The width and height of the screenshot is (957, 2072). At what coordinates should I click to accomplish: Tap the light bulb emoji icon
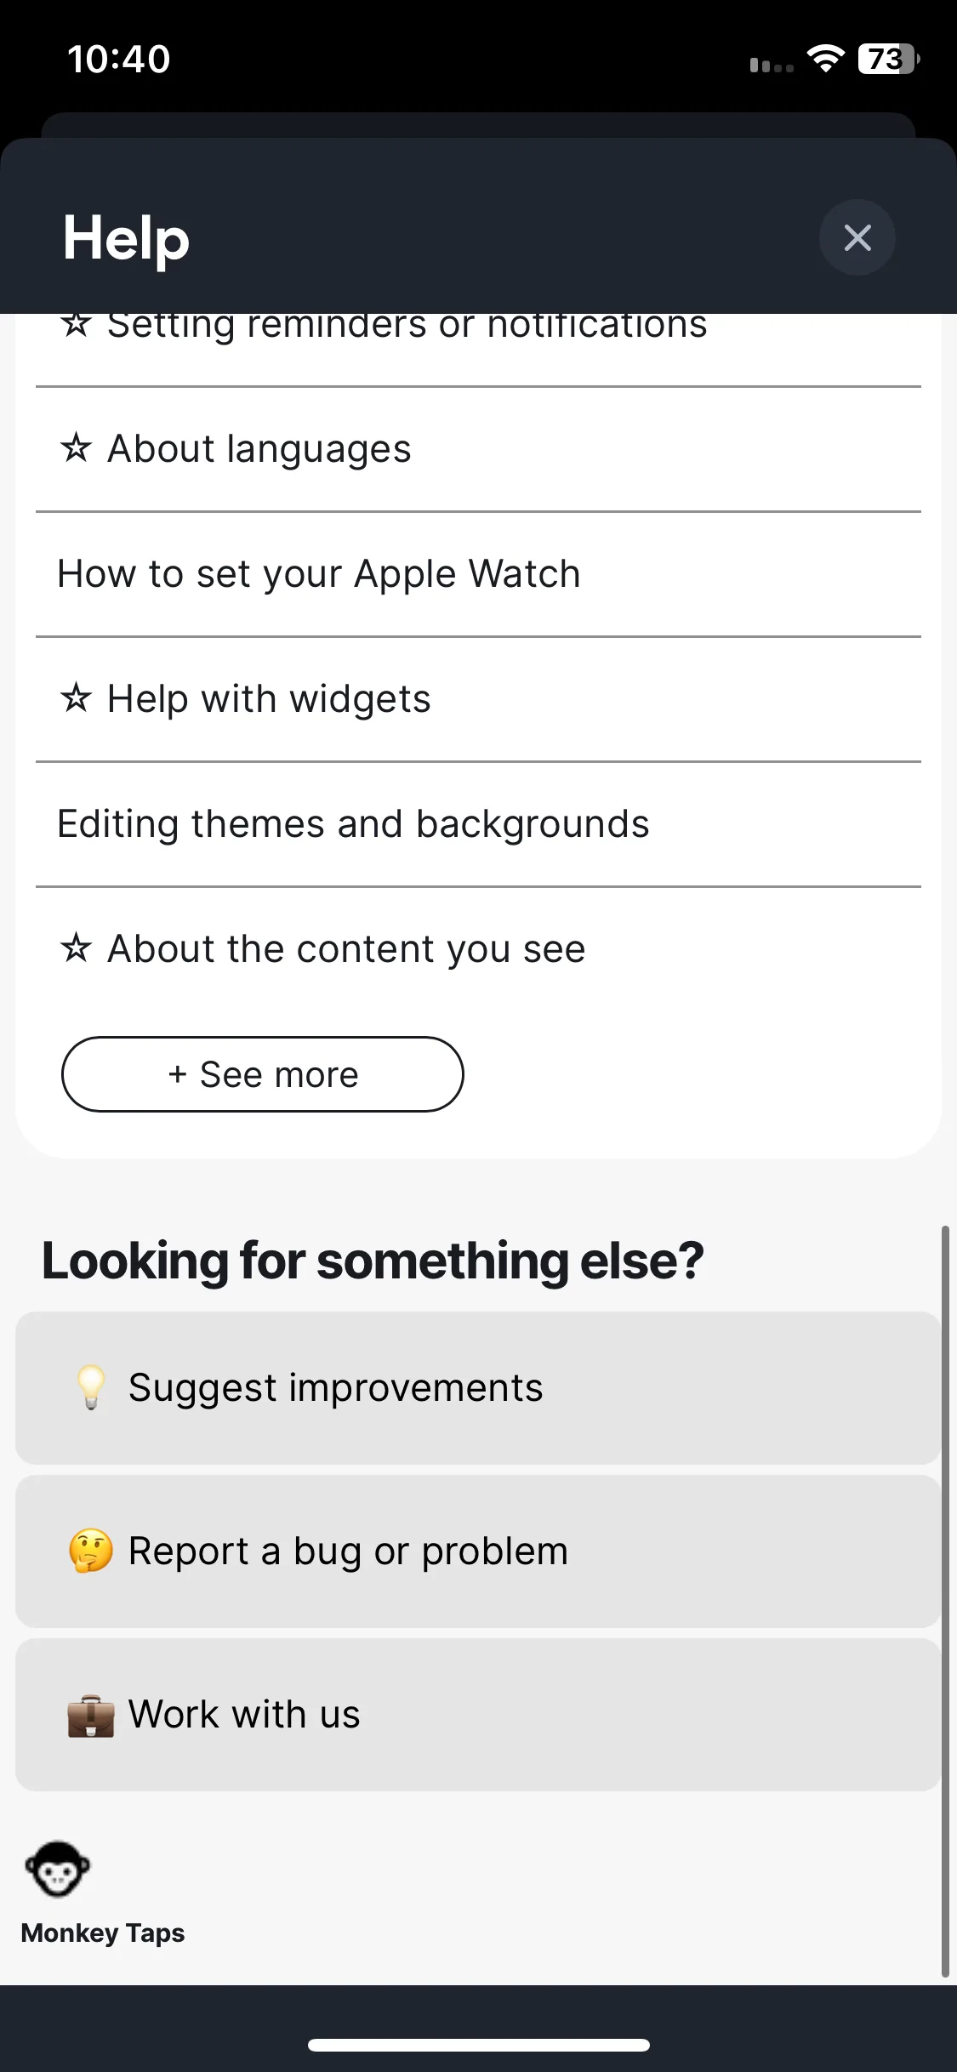click(90, 1387)
